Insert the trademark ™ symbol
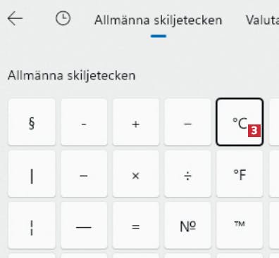 (240, 226)
